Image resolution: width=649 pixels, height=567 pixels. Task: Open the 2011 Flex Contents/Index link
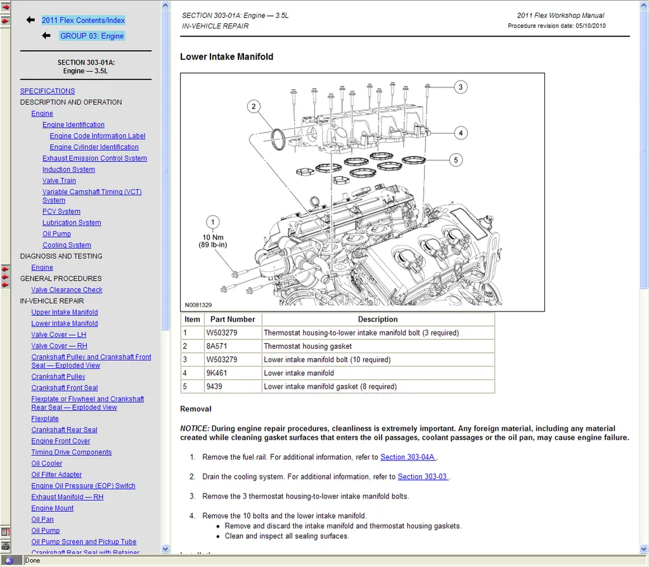(83, 20)
